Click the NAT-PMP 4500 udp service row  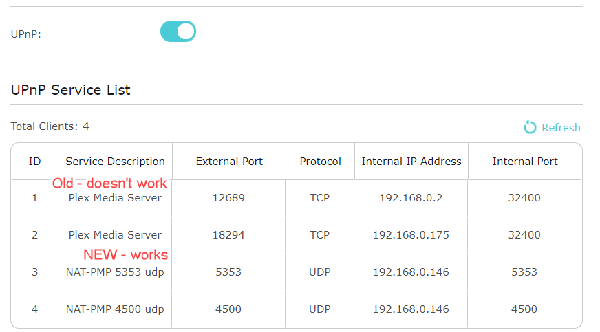(296, 309)
